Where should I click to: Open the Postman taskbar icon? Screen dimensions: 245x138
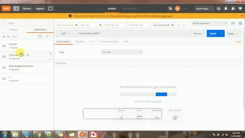pyautogui.click(x=83, y=135)
